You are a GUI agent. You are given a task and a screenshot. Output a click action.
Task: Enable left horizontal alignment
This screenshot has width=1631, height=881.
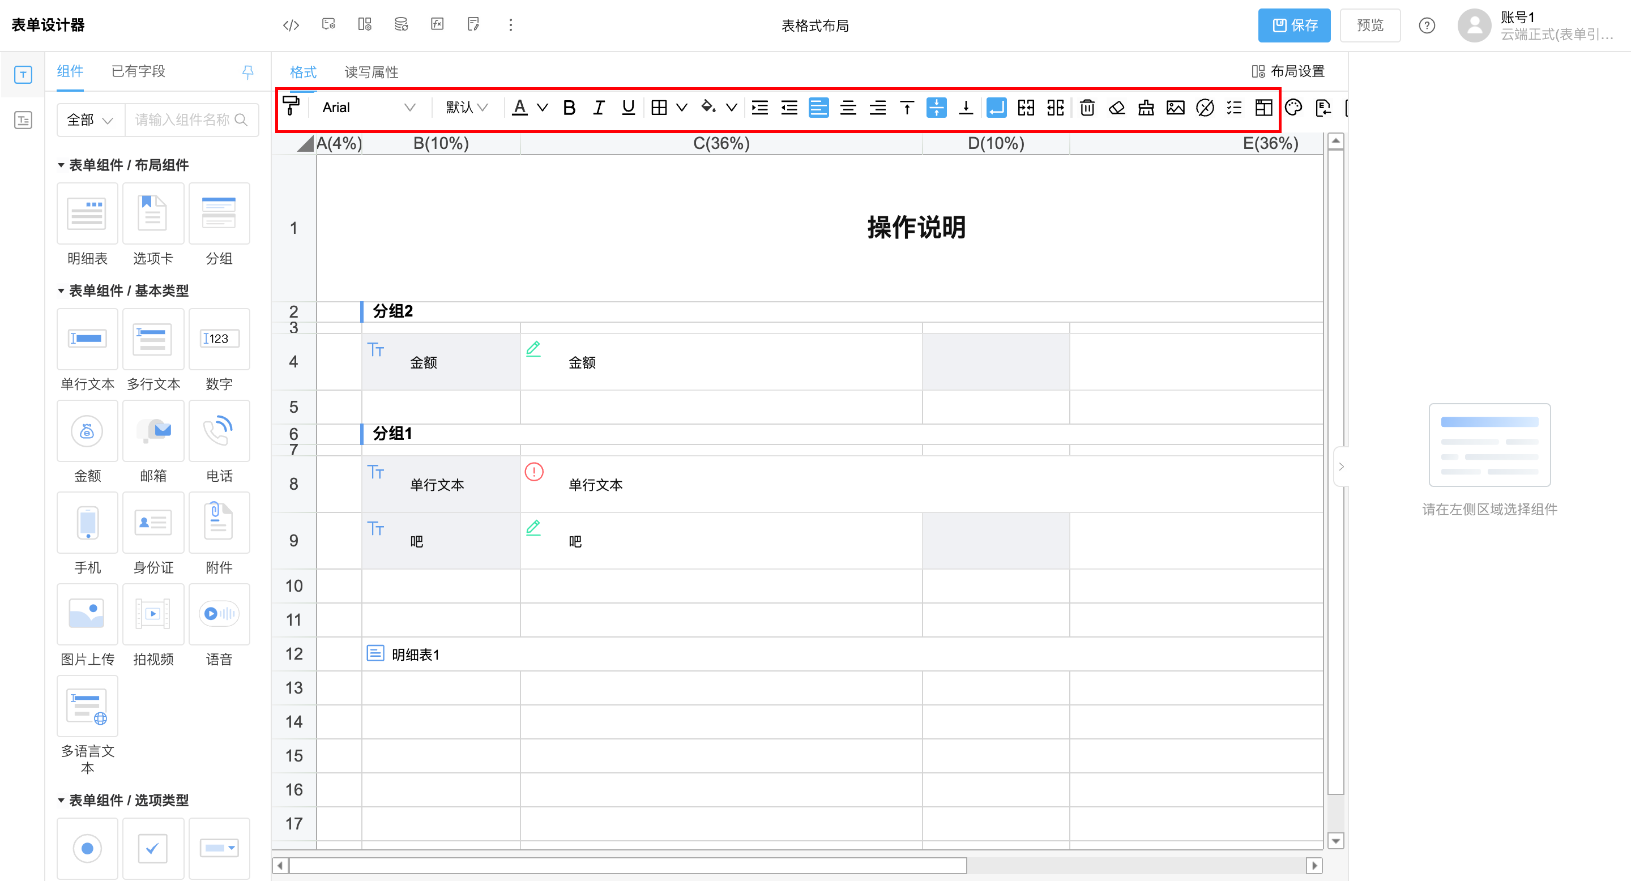(819, 108)
